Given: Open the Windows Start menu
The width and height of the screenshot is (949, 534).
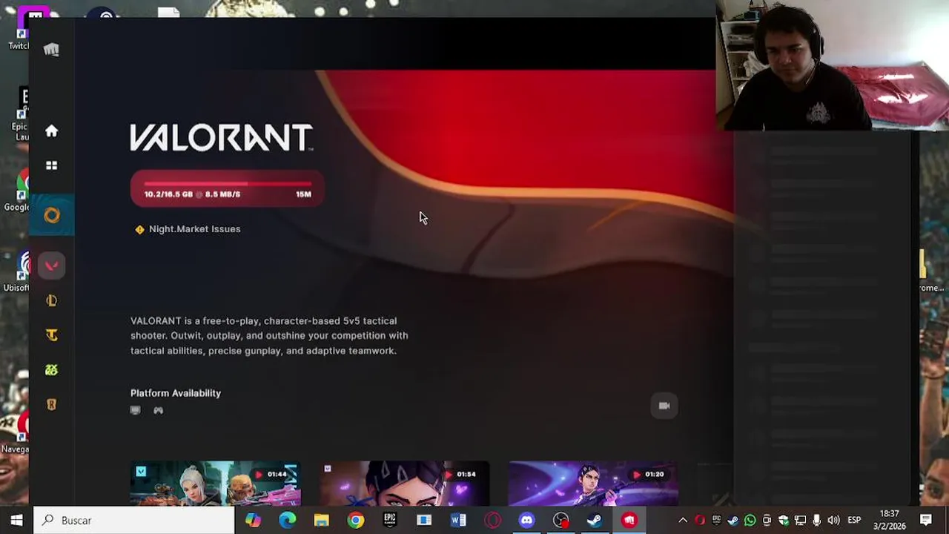Looking at the screenshot, I should (16, 520).
